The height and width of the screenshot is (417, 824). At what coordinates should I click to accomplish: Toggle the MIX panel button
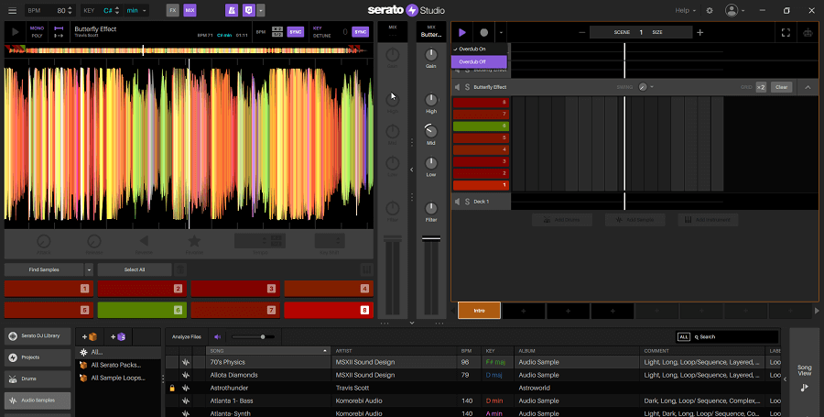pos(190,10)
